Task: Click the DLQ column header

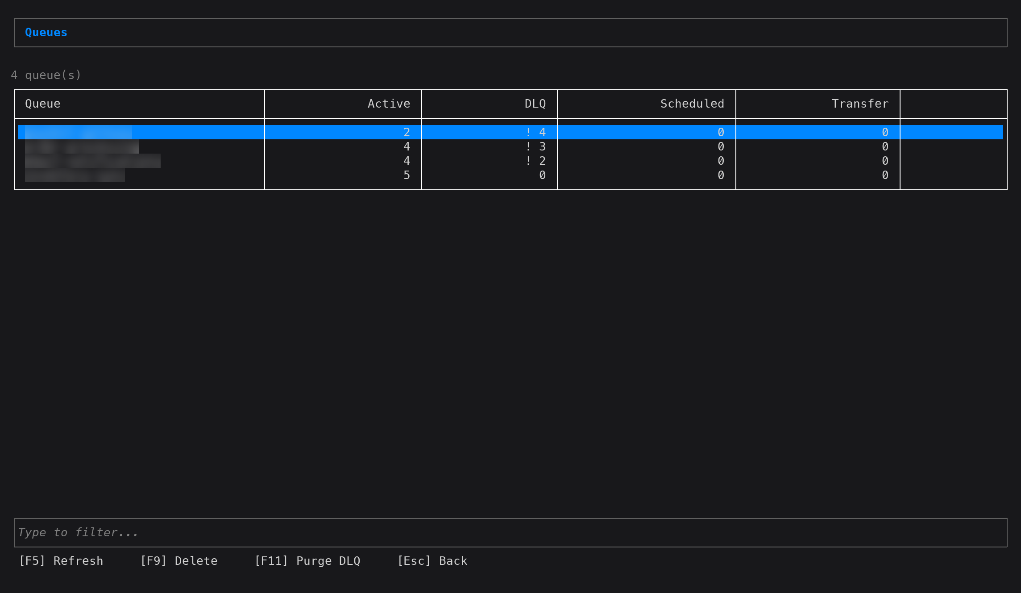Action: pos(535,104)
